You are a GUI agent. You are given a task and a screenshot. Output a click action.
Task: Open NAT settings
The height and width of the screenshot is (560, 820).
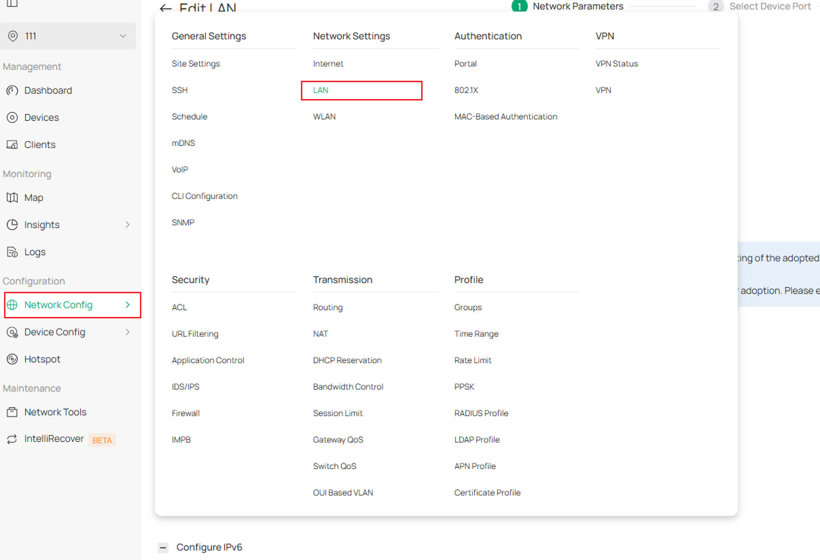coord(320,334)
